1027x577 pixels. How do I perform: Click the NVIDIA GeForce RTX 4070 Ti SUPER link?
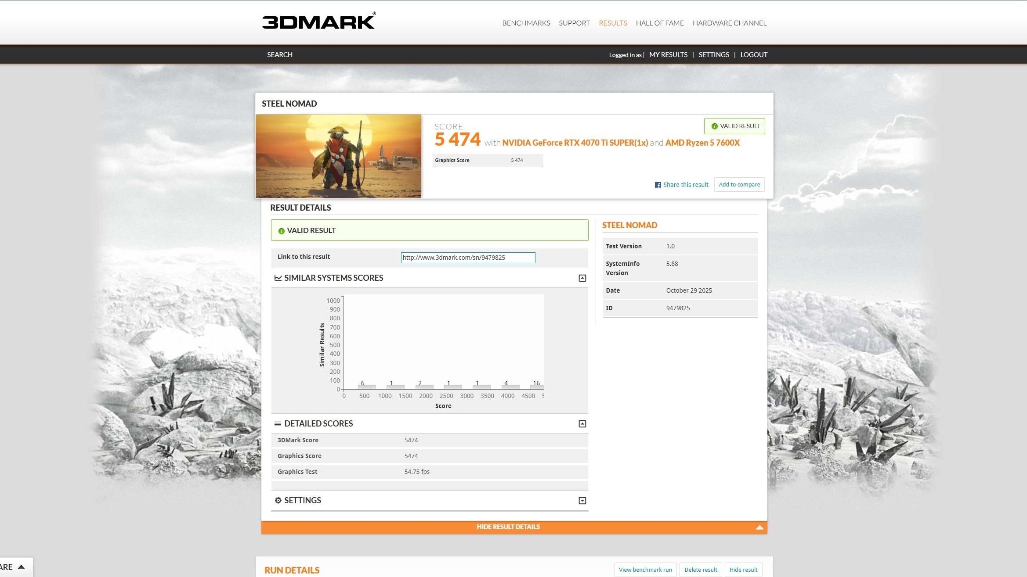click(575, 143)
